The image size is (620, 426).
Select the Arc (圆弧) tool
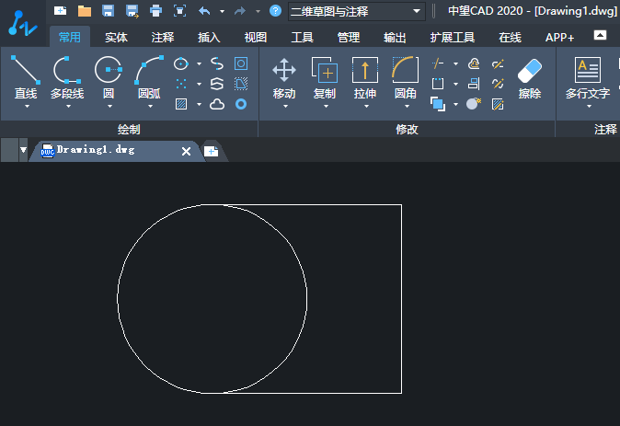149,77
